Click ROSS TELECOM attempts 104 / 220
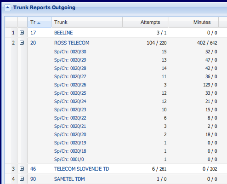The height and width of the screenshot is (184, 227). (157, 43)
